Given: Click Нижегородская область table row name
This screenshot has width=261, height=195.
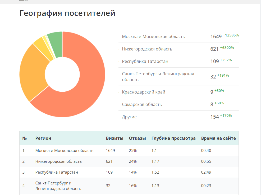Looking at the screenshot, I should tap(58, 161).
